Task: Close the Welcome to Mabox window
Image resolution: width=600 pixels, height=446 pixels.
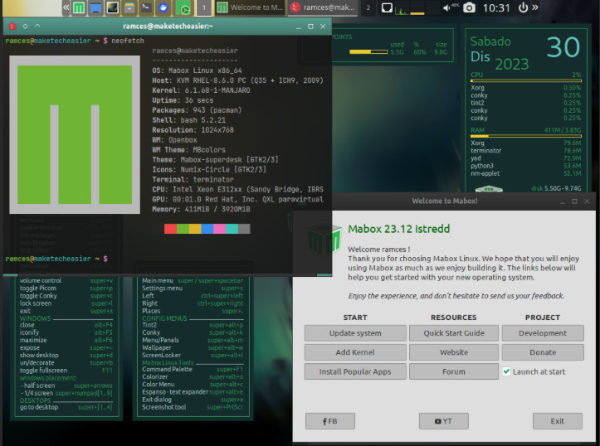Action: tap(587, 201)
